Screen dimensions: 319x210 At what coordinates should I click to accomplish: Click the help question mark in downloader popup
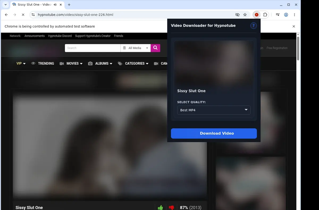click(254, 26)
